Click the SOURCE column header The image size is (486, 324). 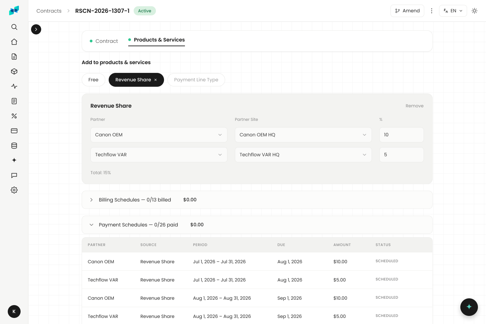148,245
